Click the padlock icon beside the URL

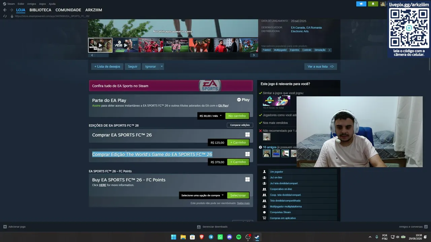12,16
